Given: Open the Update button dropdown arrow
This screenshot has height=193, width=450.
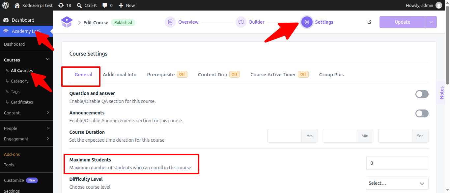Looking at the screenshot, I should pyautogui.click(x=431, y=22).
